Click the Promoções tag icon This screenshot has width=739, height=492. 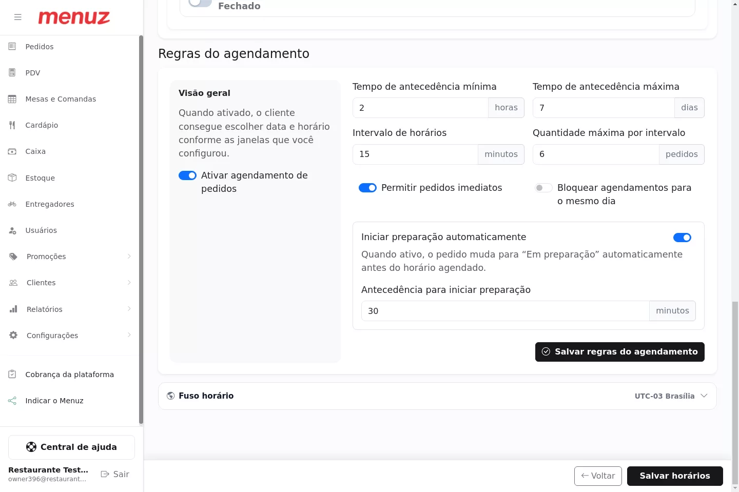coord(13,257)
